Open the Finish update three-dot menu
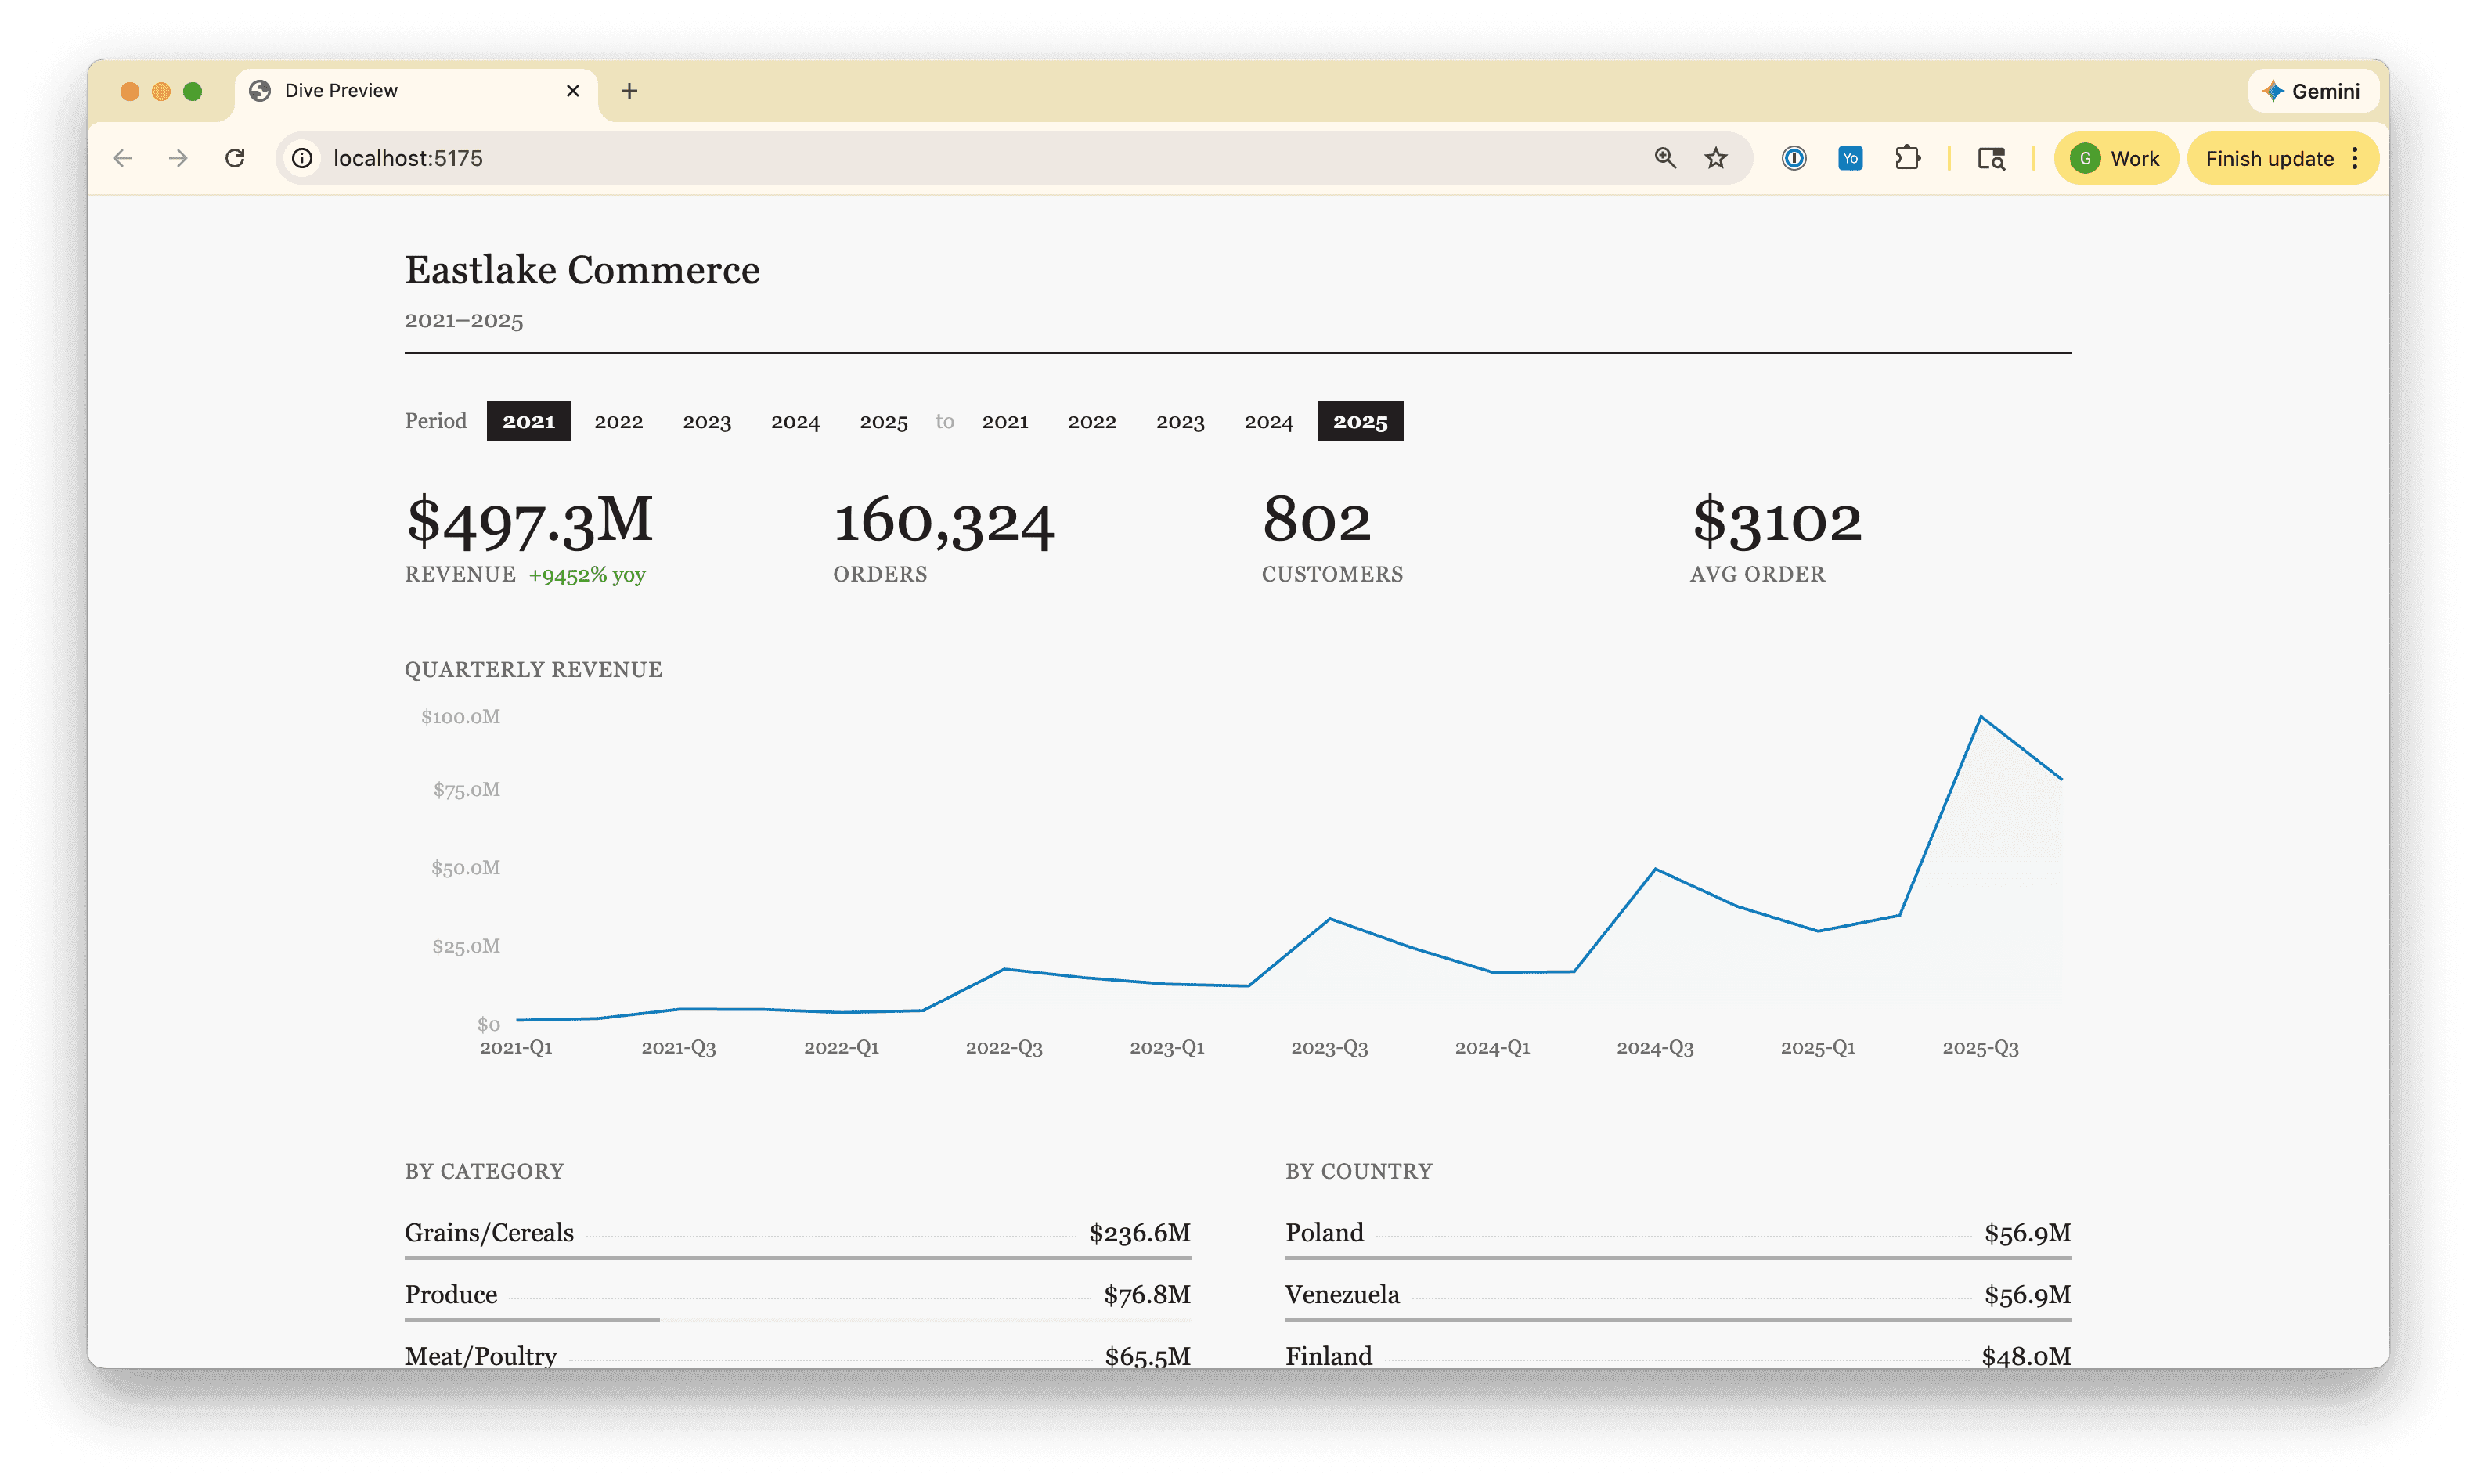The image size is (2477, 1484). (x=2355, y=158)
